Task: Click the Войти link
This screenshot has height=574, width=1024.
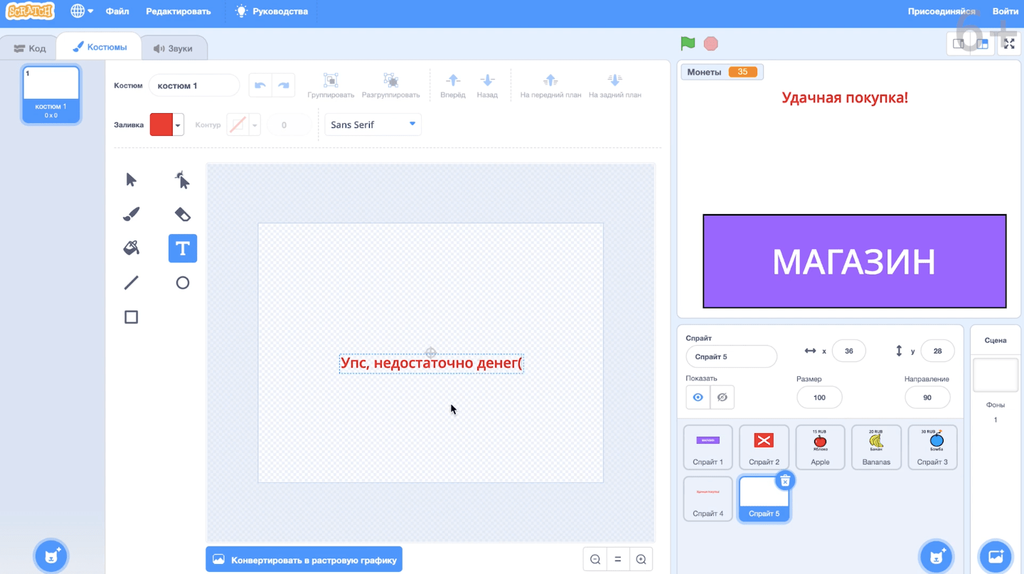Action: tap(1005, 11)
